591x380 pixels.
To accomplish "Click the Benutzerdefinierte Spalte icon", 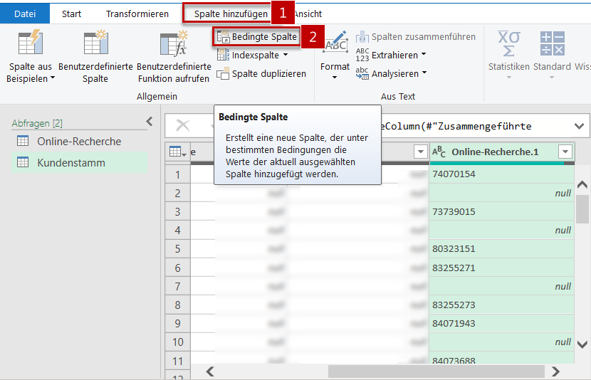I will pos(95,43).
